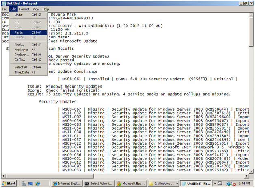255x188 pixels.
Task: Close the open Edit menu
Action: tap(13, 9)
